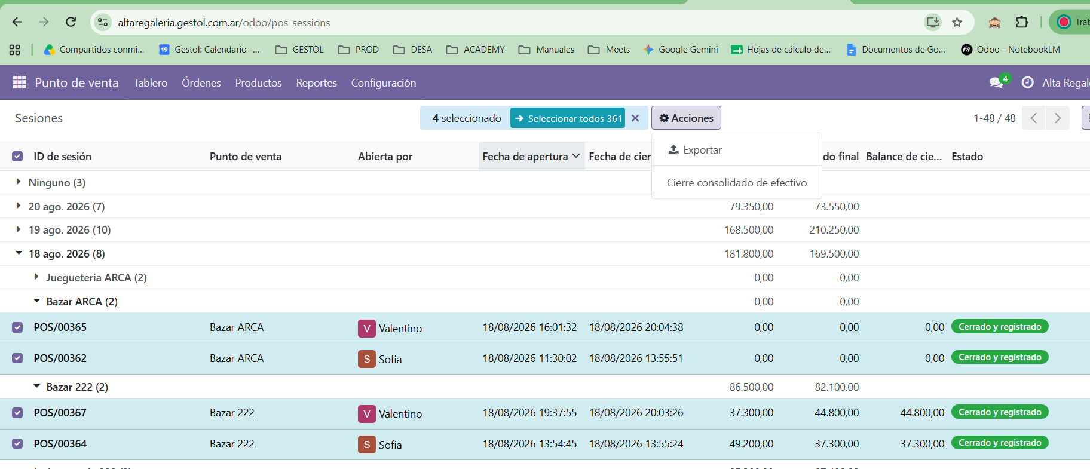Expand the Juegueteria ARCA (2) subgroup

tap(96, 278)
